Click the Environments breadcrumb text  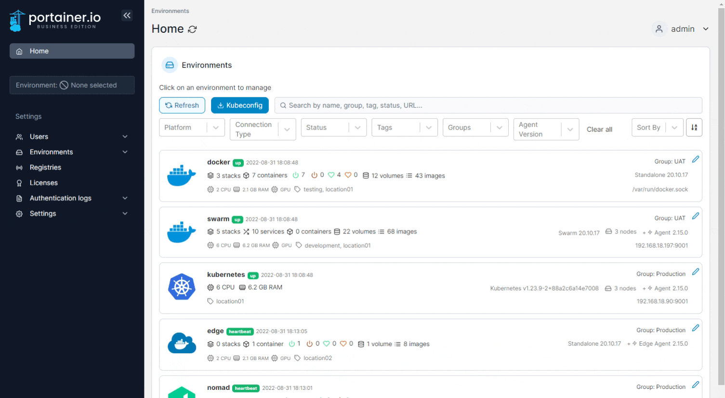(x=170, y=11)
